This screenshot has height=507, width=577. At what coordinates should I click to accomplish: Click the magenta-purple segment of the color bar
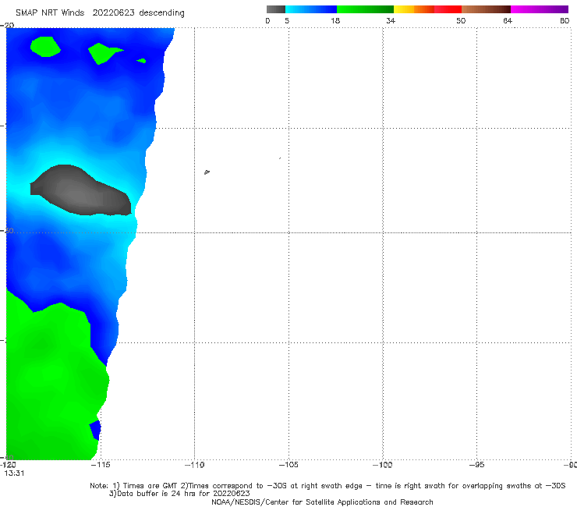tap(540, 9)
